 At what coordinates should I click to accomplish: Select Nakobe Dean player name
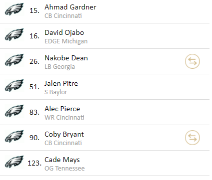(66, 58)
